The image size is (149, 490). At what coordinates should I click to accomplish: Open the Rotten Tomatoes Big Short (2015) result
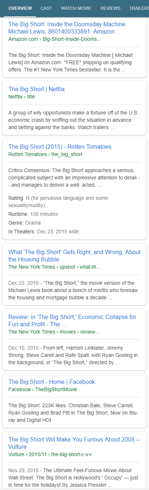point(60,147)
